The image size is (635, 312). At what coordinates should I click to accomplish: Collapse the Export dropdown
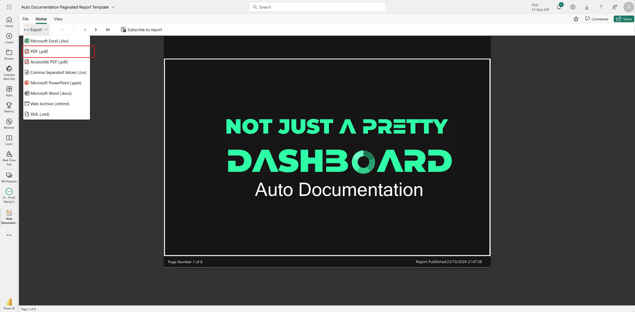tap(36, 30)
